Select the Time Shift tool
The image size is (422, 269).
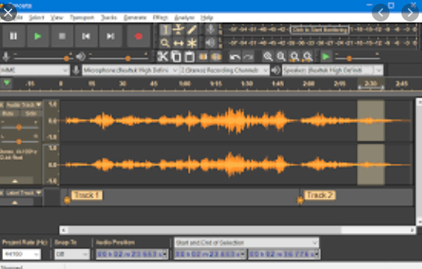point(178,43)
